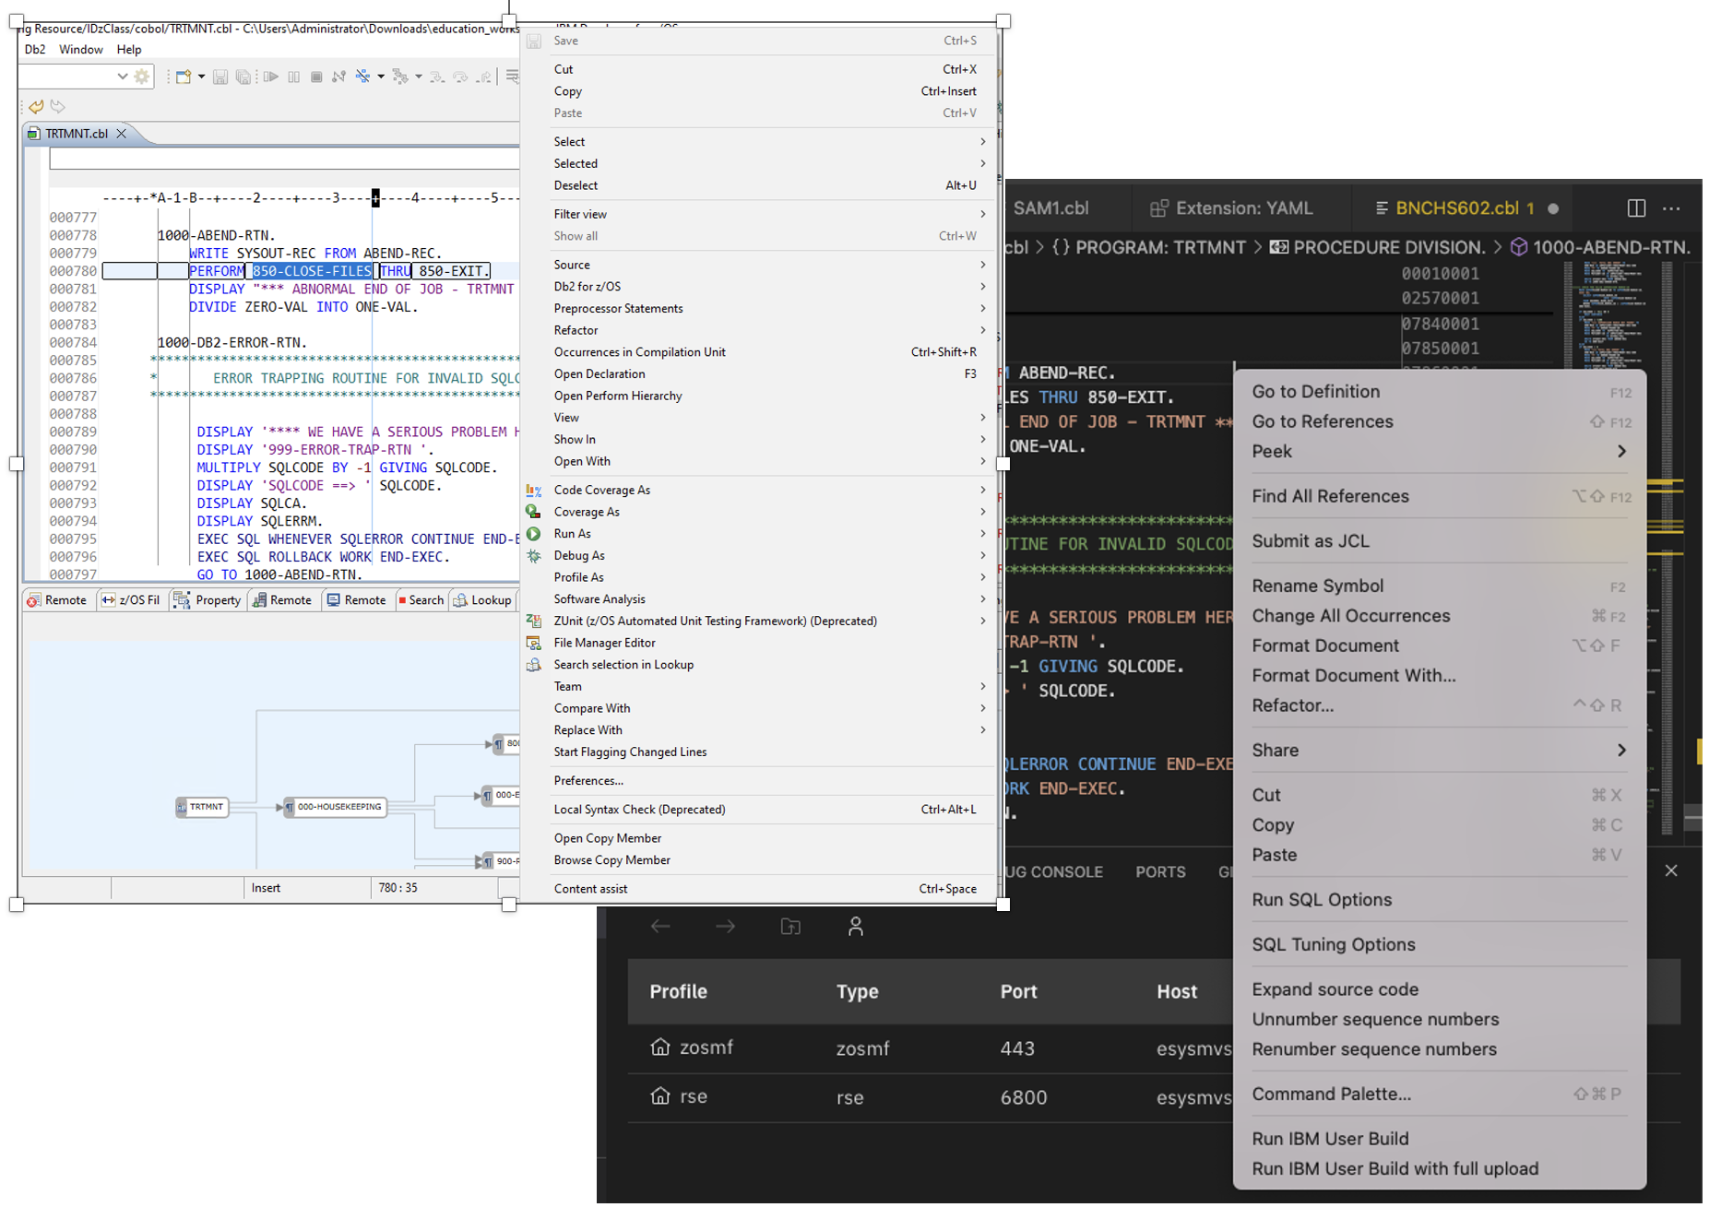
Task: Switch to the BNCHS602.cbl tab
Action: (1464, 208)
